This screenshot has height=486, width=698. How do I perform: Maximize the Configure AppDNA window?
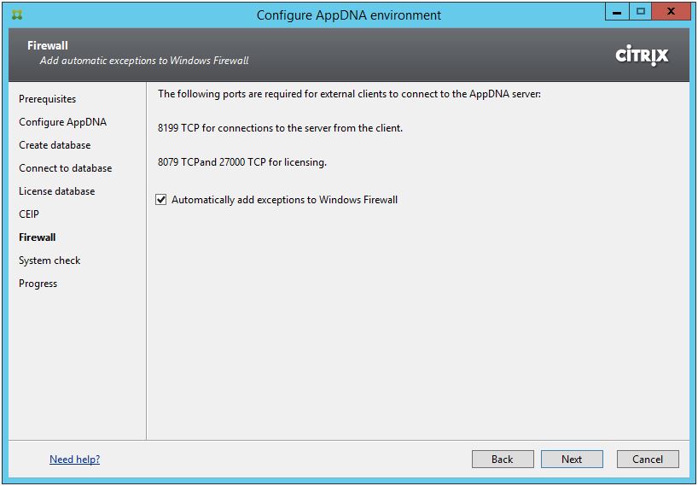point(641,12)
